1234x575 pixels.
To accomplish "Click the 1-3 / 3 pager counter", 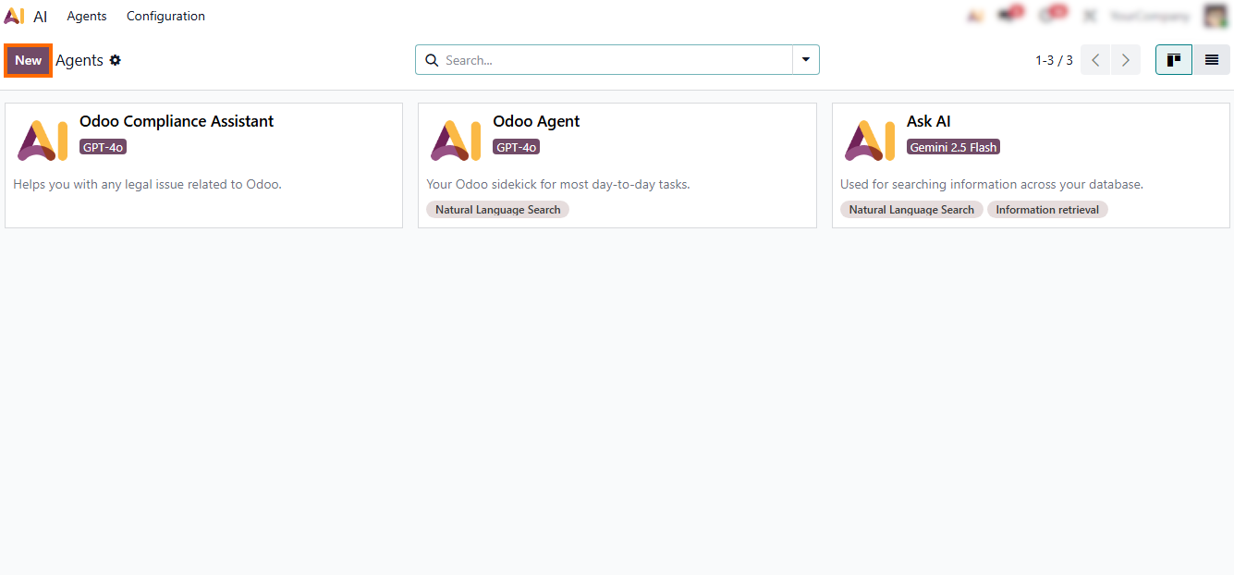I will (x=1054, y=60).
